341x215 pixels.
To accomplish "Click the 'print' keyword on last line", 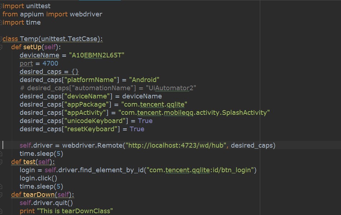I will pos(27,211).
